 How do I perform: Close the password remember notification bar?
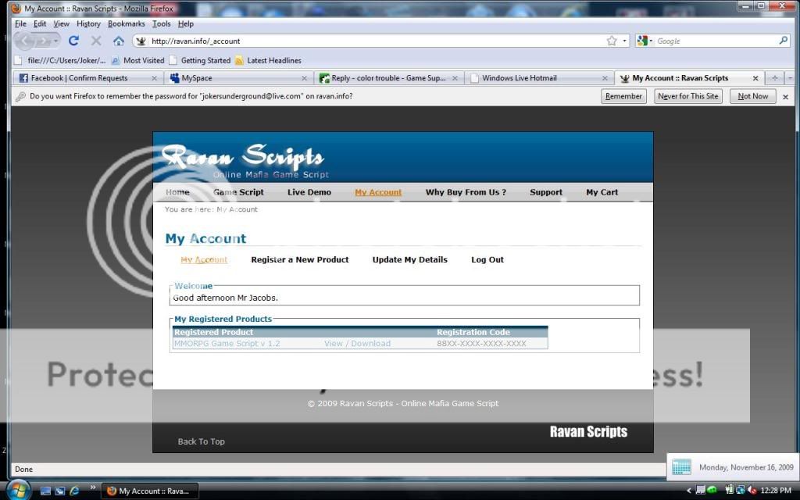click(x=786, y=96)
